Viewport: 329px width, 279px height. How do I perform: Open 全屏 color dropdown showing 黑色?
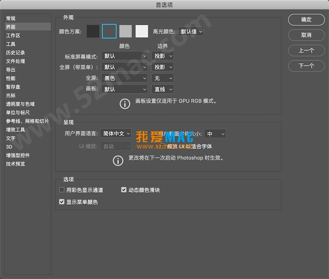124,78
